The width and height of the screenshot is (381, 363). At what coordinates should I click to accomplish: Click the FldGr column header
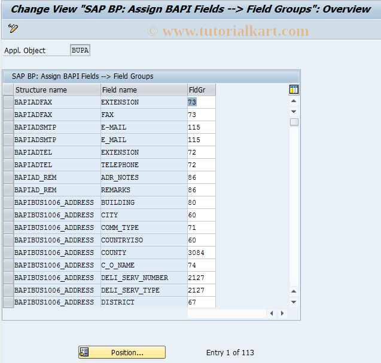click(201, 90)
